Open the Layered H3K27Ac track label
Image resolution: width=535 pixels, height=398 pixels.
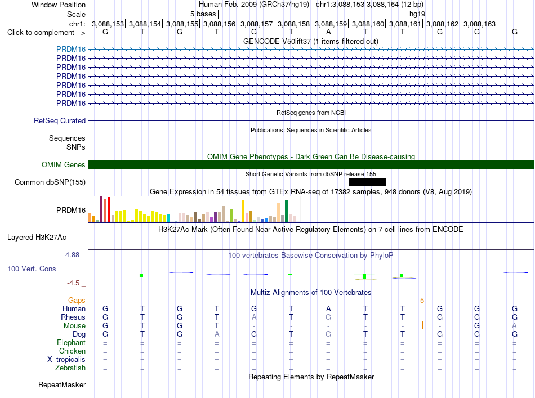37,238
